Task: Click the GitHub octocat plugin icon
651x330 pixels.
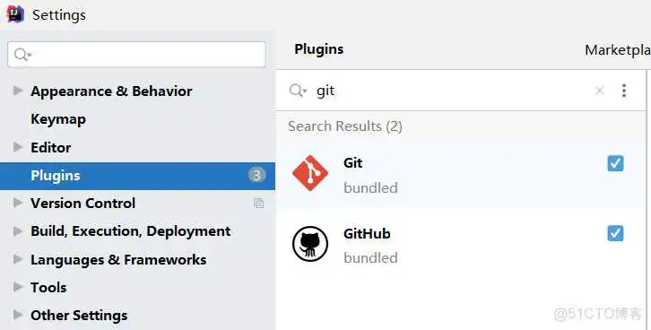Action: 310,244
